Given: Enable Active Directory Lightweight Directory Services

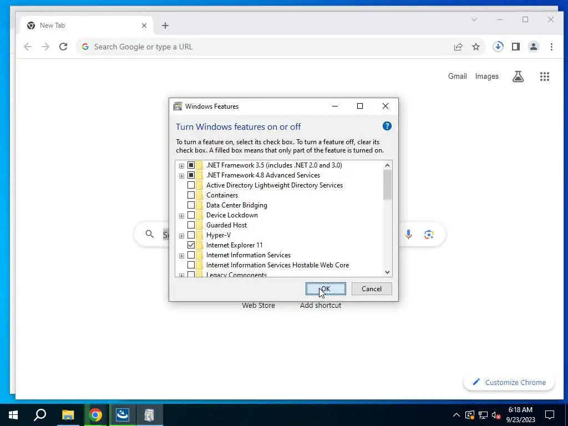Looking at the screenshot, I should (x=191, y=185).
